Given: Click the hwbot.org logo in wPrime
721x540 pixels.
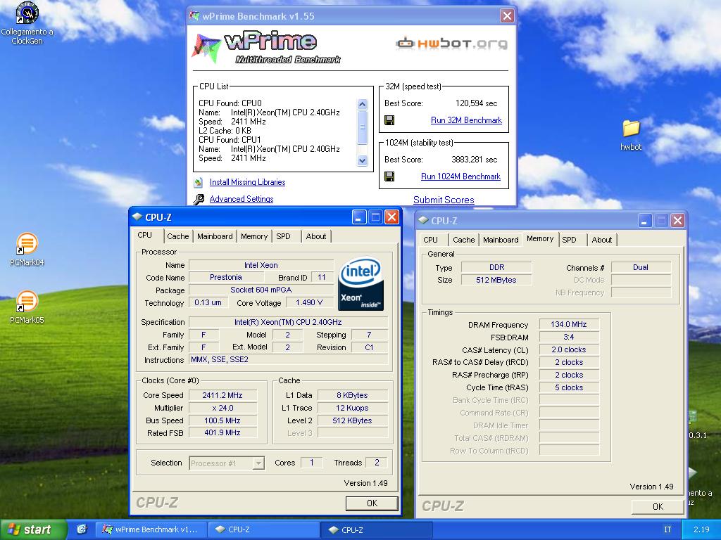Looking at the screenshot, I should coord(451,44).
